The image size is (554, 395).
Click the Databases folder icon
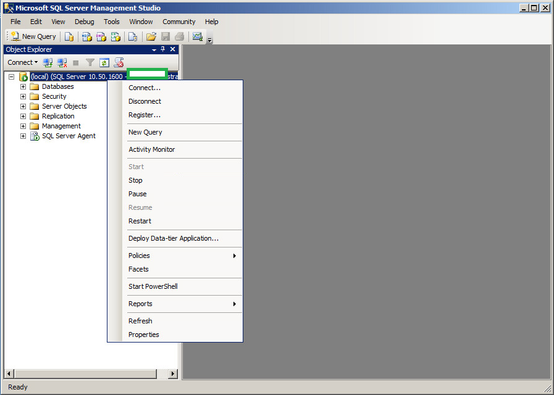(34, 86)
